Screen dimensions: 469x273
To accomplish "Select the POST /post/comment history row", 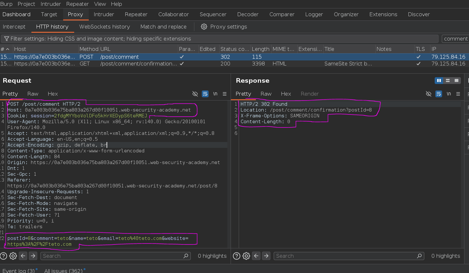I will coord(234,57).
